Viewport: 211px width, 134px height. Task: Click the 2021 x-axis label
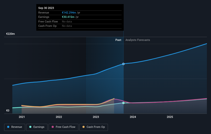click(x=22, y=117)
